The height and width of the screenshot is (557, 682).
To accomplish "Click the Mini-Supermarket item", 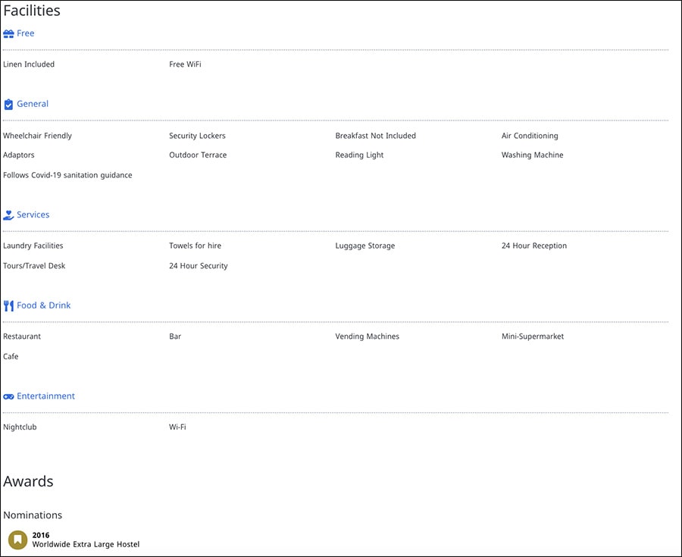I will point(533,336).
